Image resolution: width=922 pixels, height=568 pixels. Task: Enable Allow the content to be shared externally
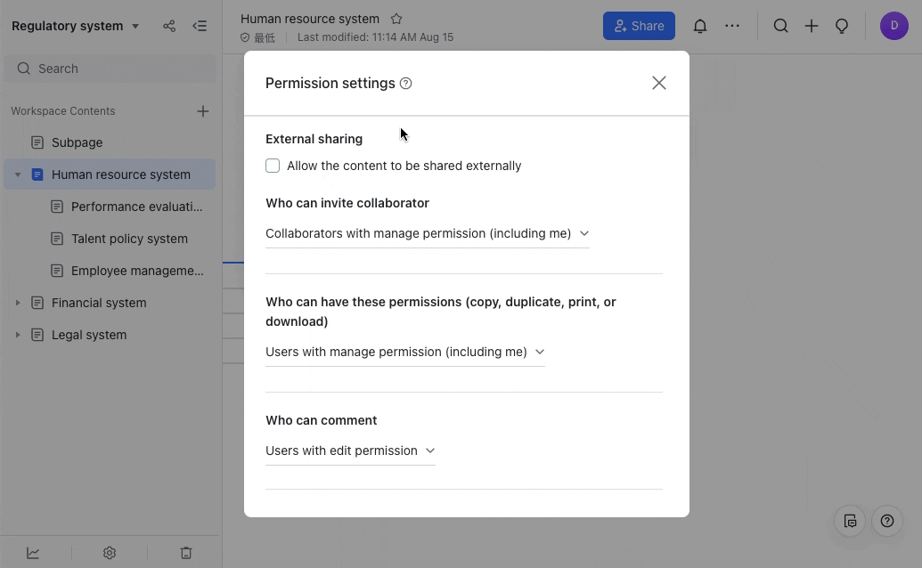point(273,166)
